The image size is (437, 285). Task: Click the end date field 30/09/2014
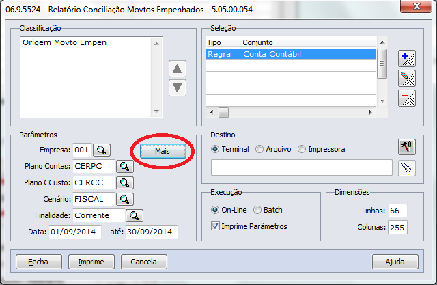click(152, 232)
